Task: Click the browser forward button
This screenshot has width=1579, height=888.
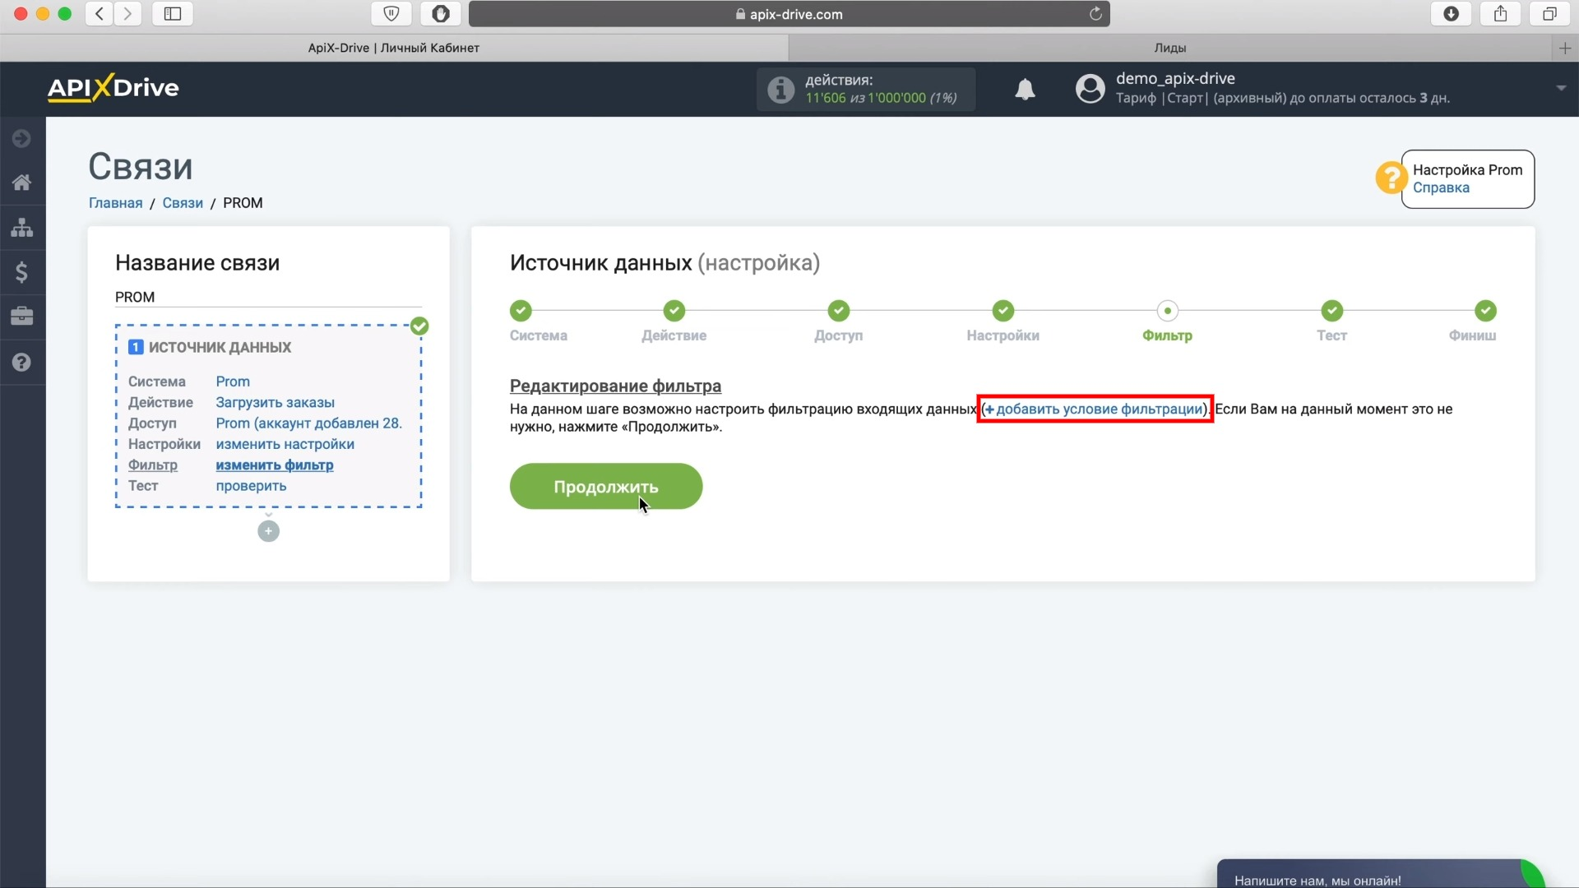Action: tap(127, 14)
